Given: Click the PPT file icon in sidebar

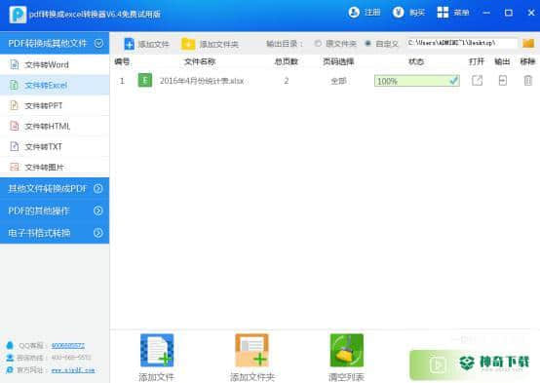Looking at the screenshot, I should 14,105.
